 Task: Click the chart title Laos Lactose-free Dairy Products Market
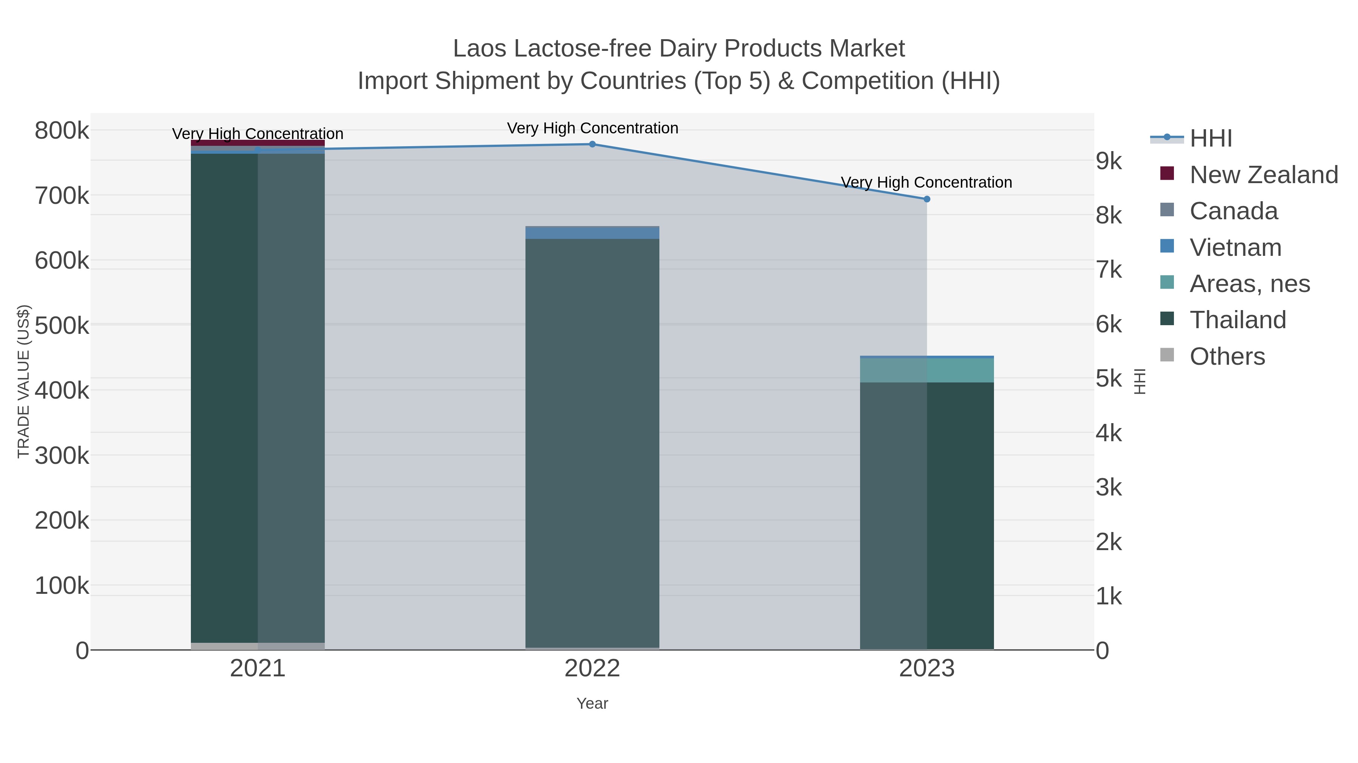pyautogui.click(x=679, y=49)
